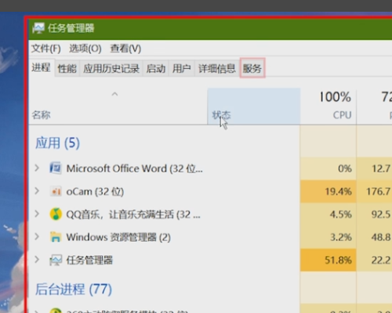Click the oCam app icon

tap(56, 192)
